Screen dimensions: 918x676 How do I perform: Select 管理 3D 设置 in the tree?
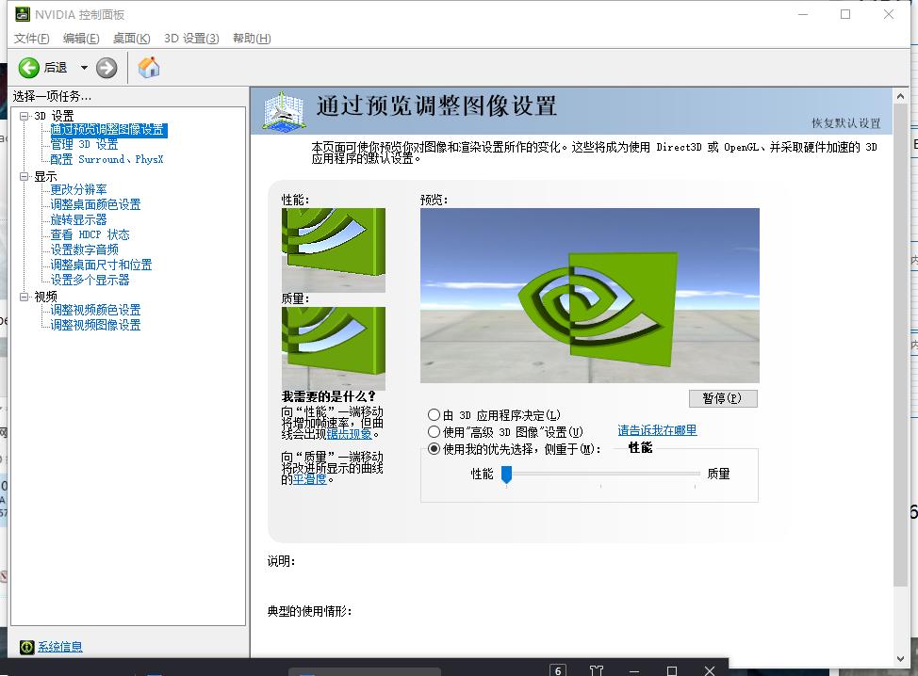tap(84, 145)
